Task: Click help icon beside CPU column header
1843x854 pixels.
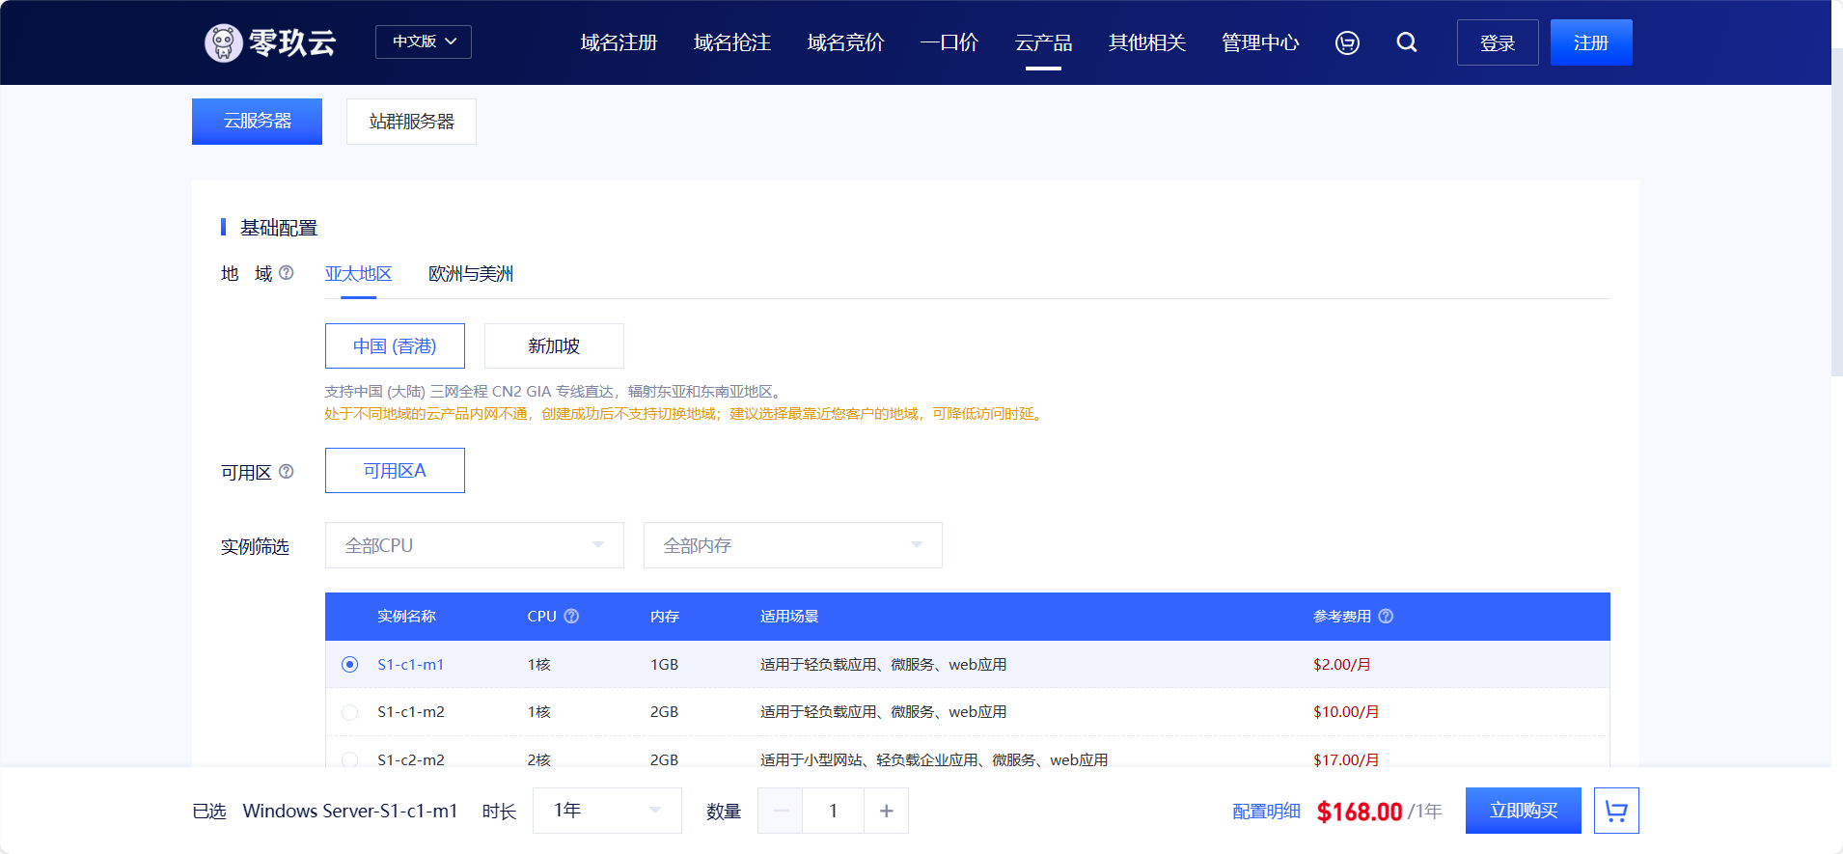Action: [571, 616]
